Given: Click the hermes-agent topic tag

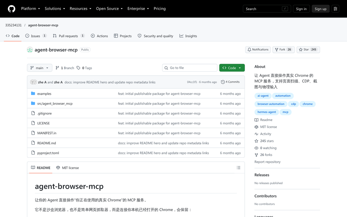Looking at the screenshot, I should (267, 112).
